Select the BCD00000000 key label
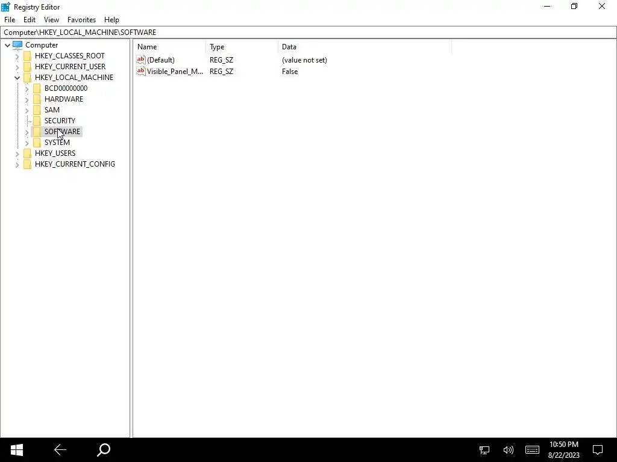617x462 pixels. coord(66,88)
